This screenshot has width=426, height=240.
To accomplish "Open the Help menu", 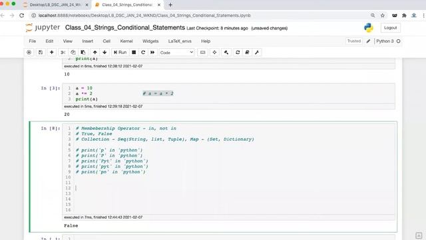I will tap(206, 41).
